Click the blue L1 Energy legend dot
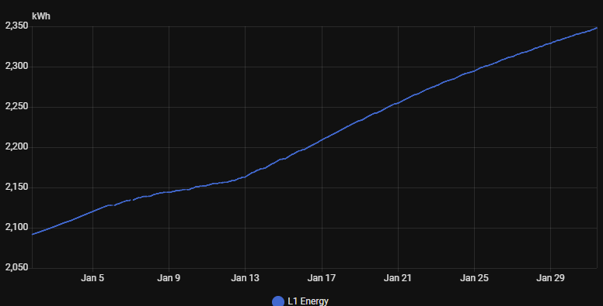Screen dimensions: 603x306 click(x=278, y=301)
